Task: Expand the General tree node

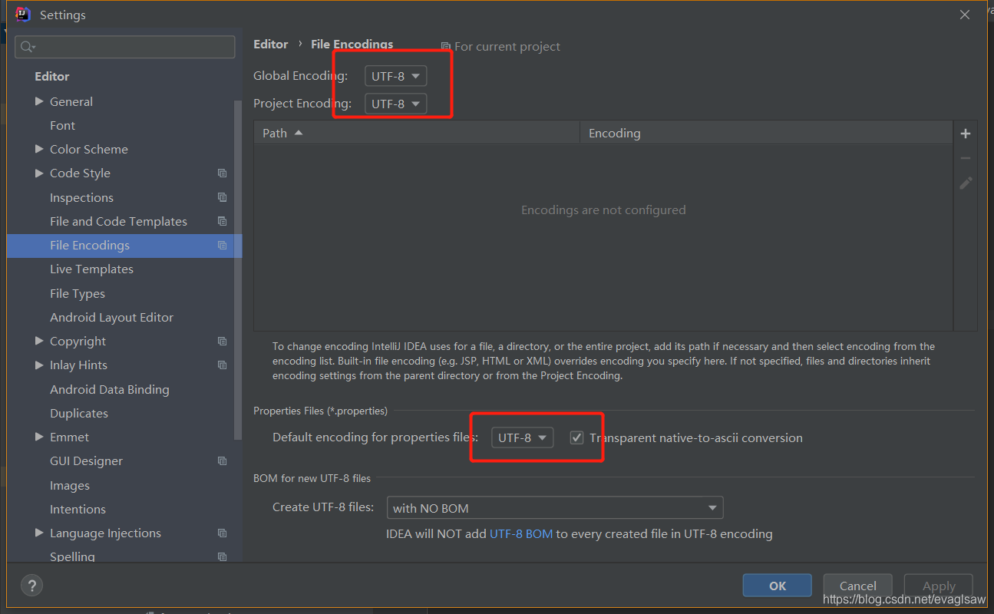Action: point(39,101)
